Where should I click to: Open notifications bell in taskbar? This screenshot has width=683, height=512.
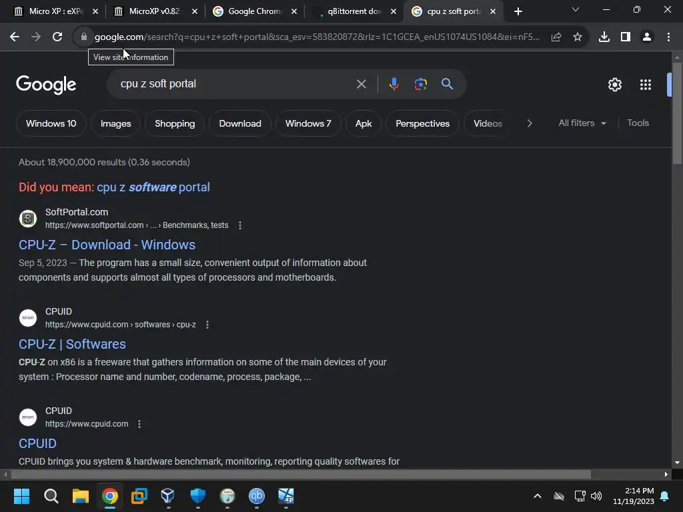665,496
